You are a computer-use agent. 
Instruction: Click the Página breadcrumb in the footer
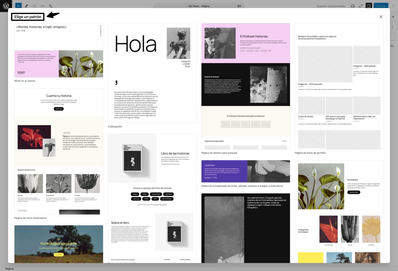(9, 269)
